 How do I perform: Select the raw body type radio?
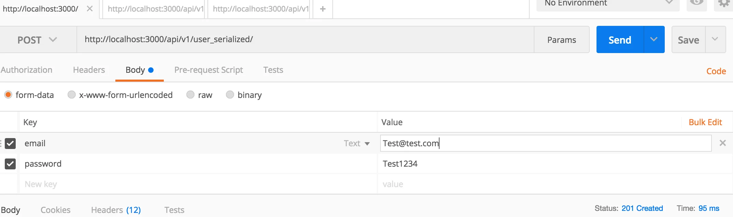(x=190, y=95)
